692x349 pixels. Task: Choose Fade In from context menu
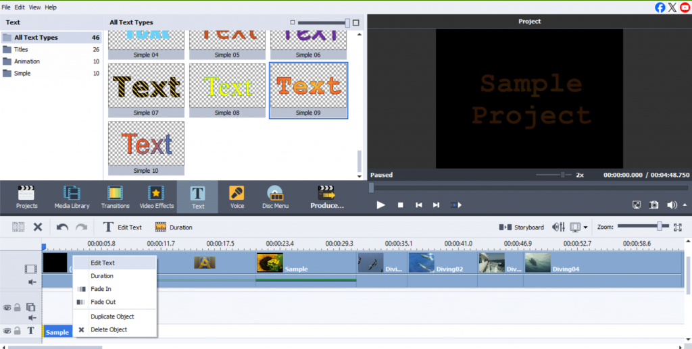coord(101,289)
